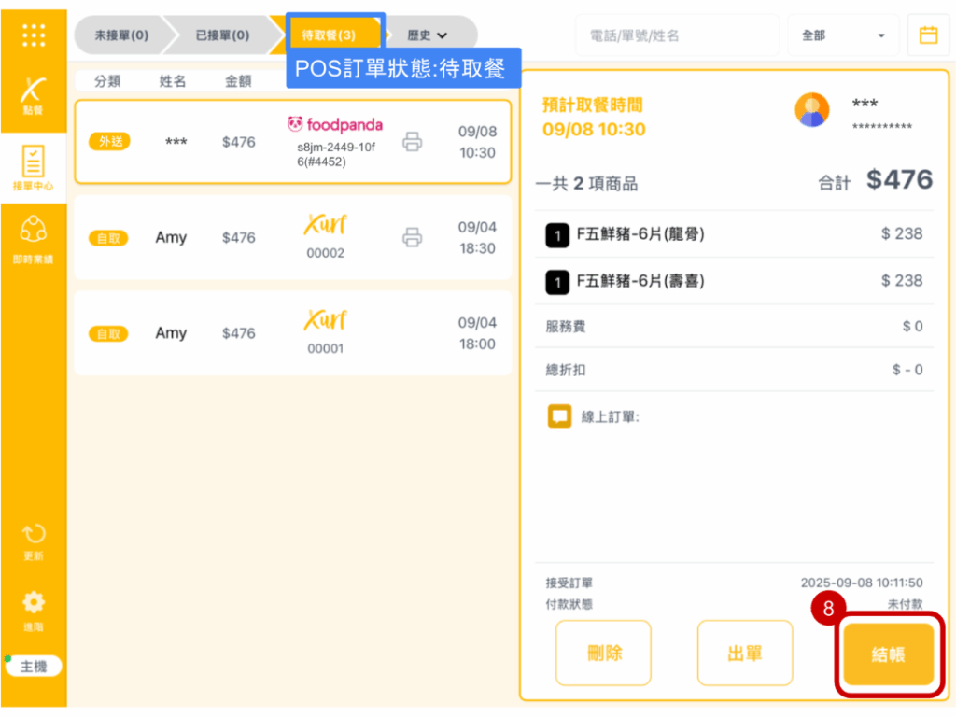Switch to 已接單(0) tab
This screenshot has height=717, width=956.
[222, 35]
